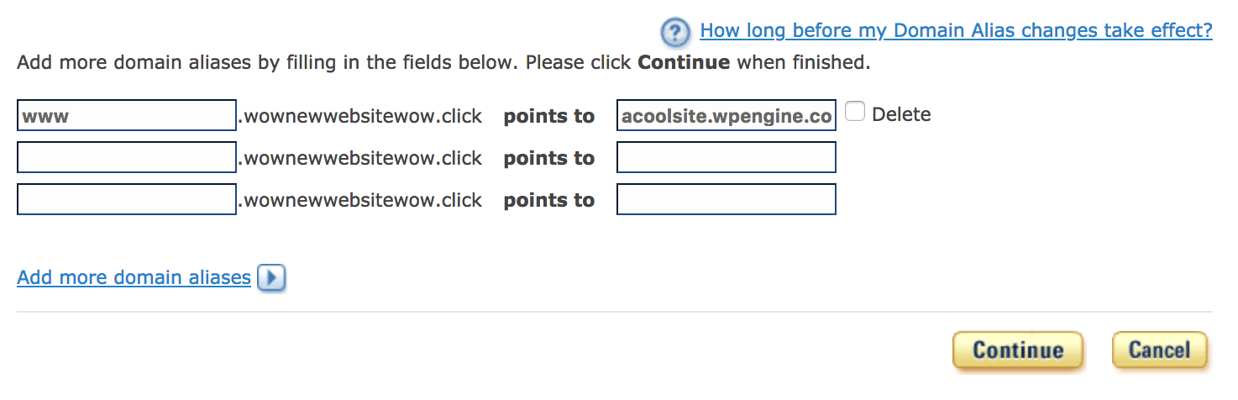Open the 'How long before my Domain Alias changes' link
This screenshot has width=1238, height=400.
[x=956, y=31]
